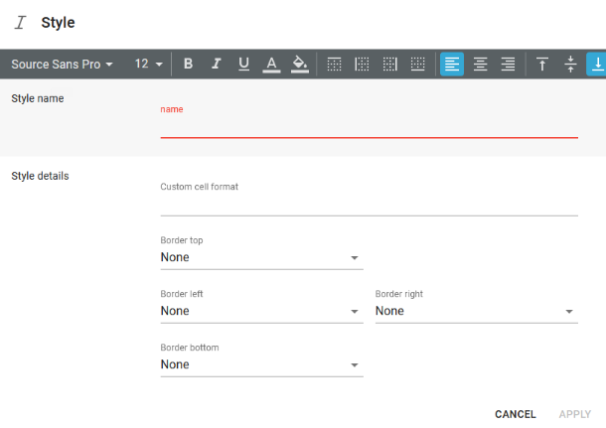Select left text alignment

pos(452,64)
